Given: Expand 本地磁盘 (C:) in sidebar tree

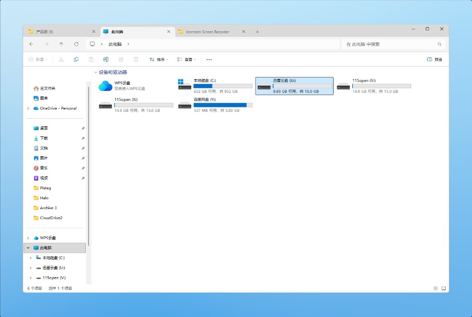Looking at the screenshot, I should pyautogui.click(x=31, y=258).
